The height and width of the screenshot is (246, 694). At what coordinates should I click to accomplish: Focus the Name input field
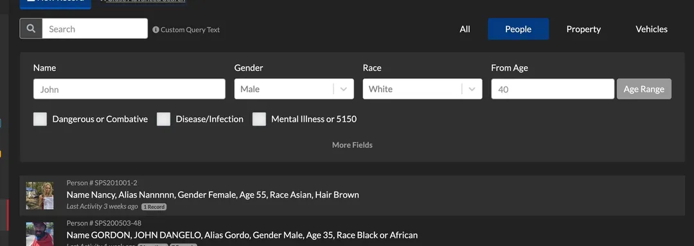[x=129, y=89]
